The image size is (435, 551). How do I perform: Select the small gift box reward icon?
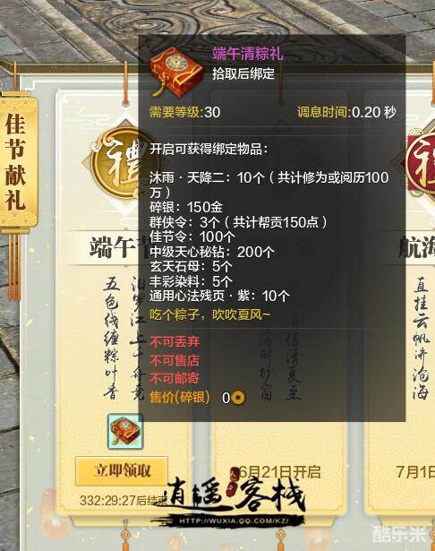125,432
